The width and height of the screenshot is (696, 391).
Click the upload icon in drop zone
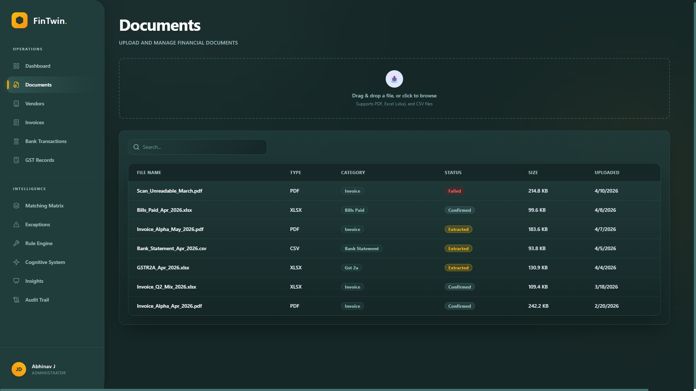point(394,79)
